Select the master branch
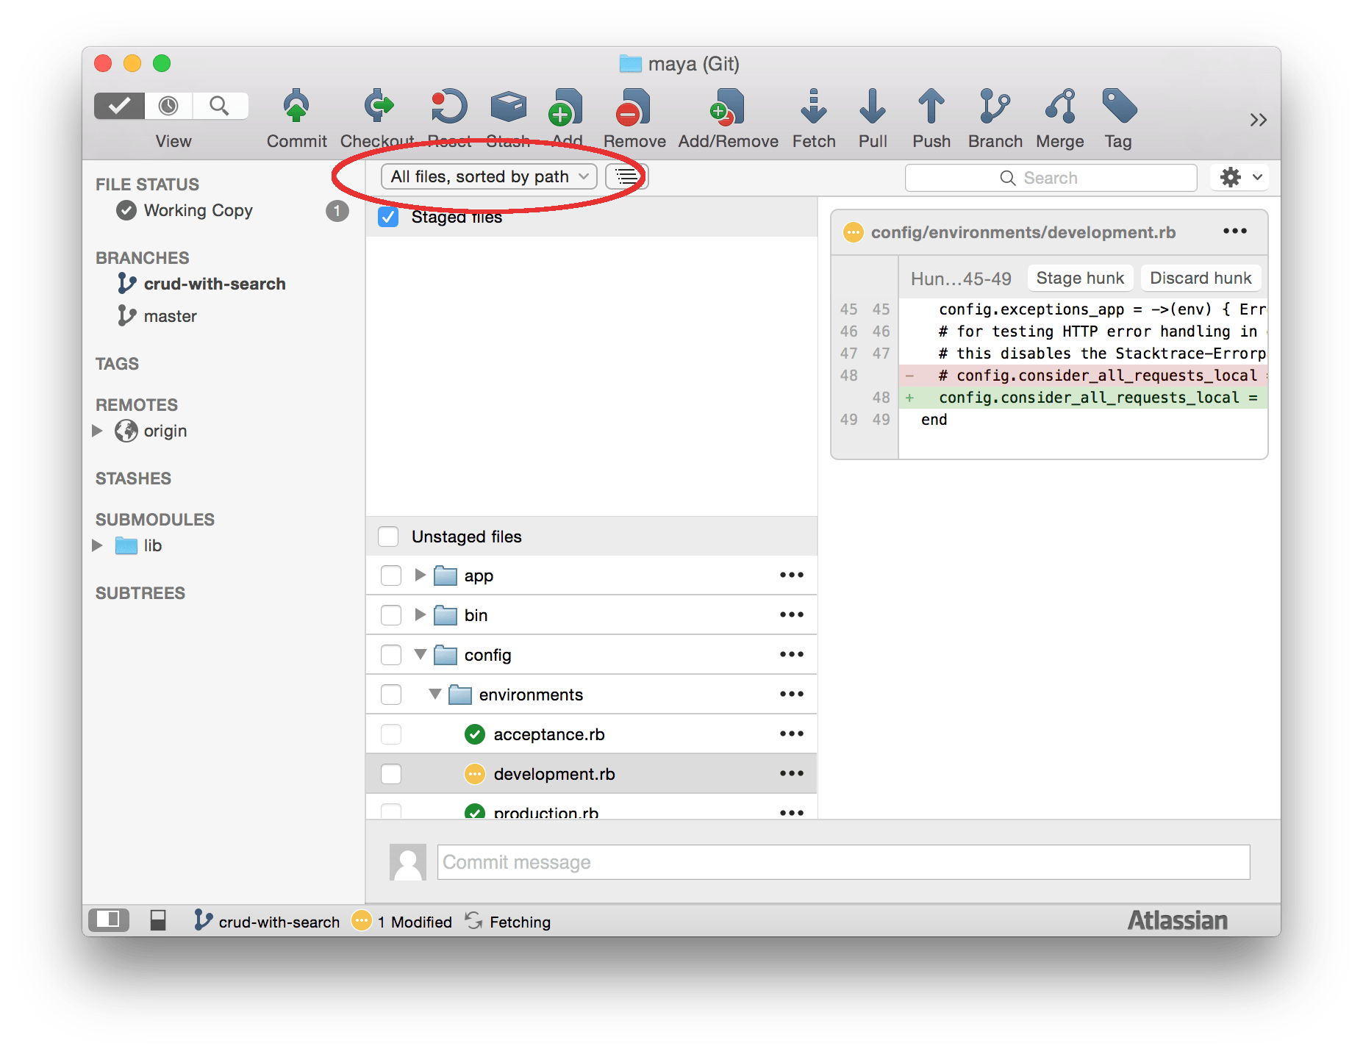The width and height of the screenshot is (1363, 1054). [x=170, y=316]
